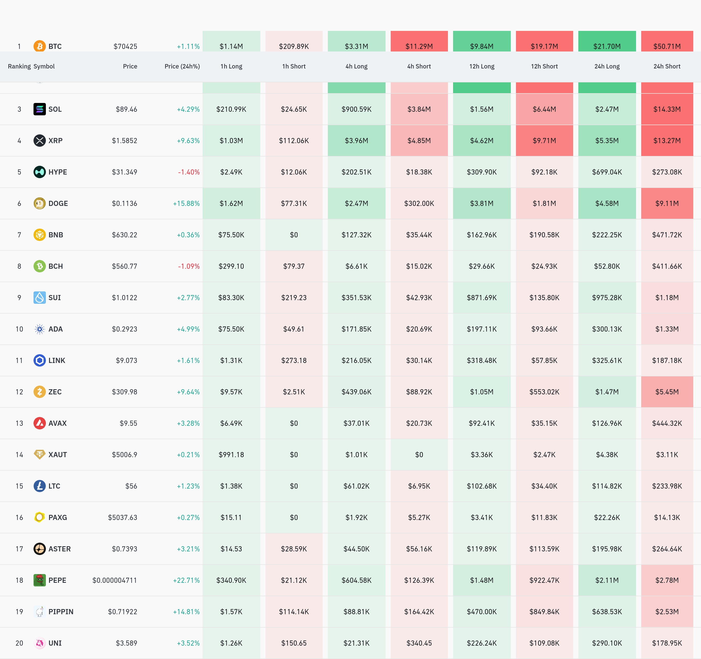Click the Solana SOL logo icon
This screenshot has height=659, width=701.
(x=39, y=109)
